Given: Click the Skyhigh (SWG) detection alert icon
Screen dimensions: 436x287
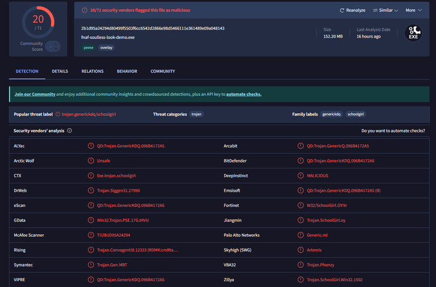Looking at the screenshot, I should click(x=301, y=250).
